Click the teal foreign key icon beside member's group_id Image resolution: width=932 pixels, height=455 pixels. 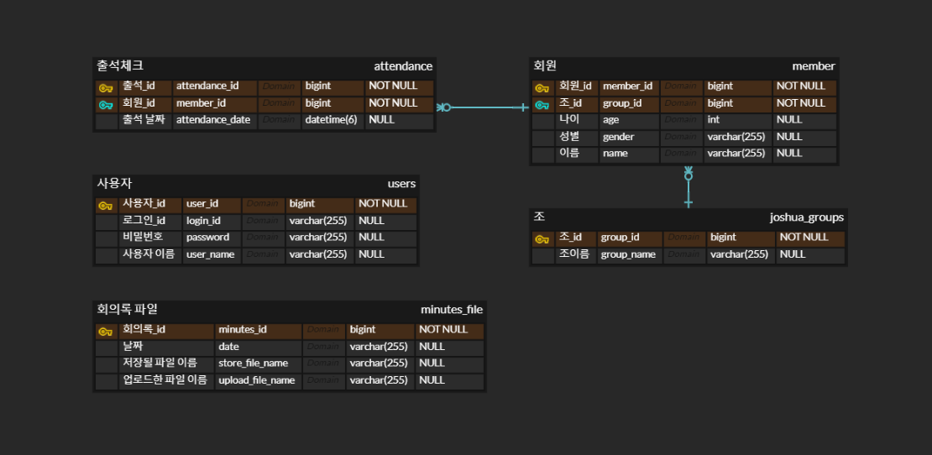click(542, 104)
